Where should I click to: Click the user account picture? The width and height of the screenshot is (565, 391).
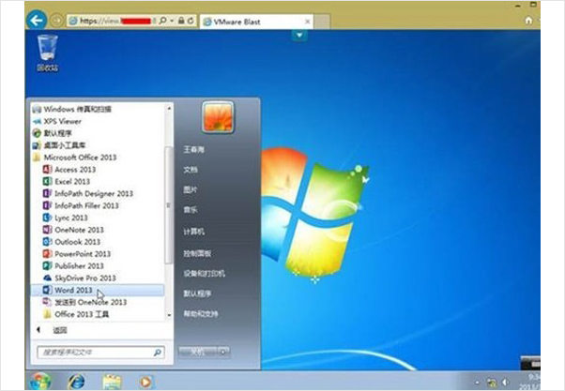point(218,117)
